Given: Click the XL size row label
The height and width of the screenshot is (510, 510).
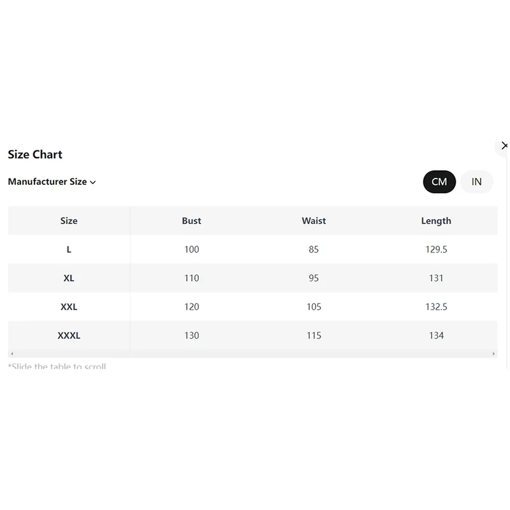Looking at the screenshot, I should tap(69, 278).
